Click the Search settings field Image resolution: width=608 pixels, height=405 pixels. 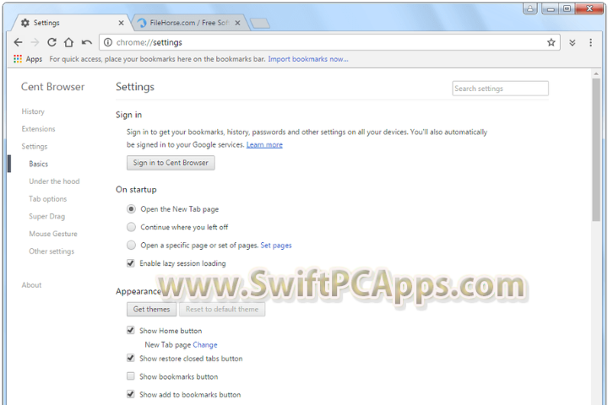point(500,89)
